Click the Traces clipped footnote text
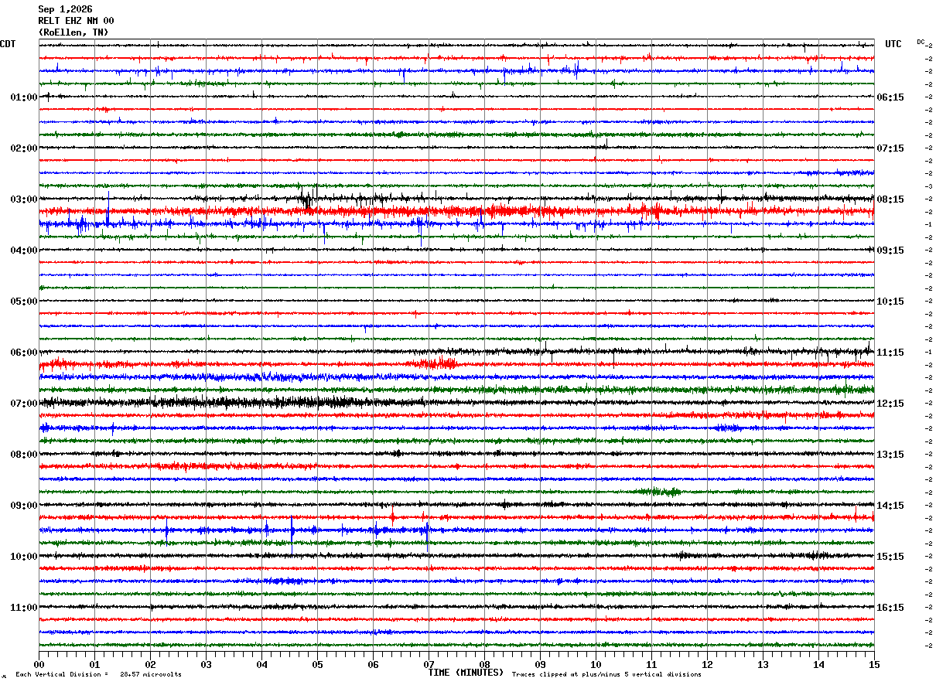 (606, 674)
